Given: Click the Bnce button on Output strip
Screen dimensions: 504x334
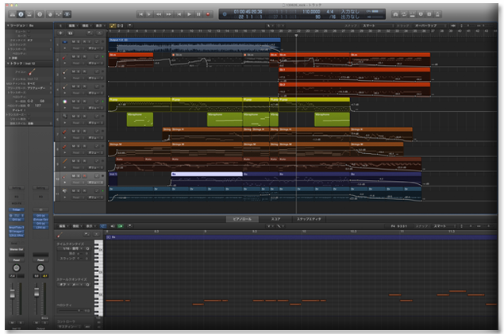Looking at the screenshot, I should pyautogui.click(x=45, y=318).
